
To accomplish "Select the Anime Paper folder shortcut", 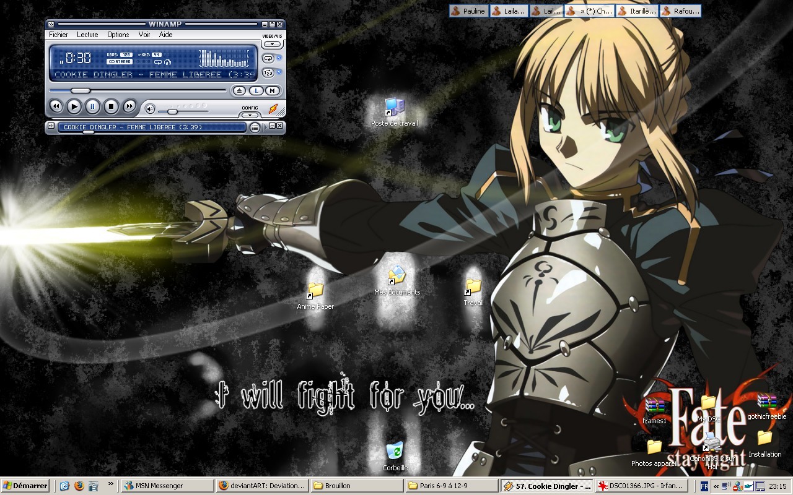I will tap(315, 296).
